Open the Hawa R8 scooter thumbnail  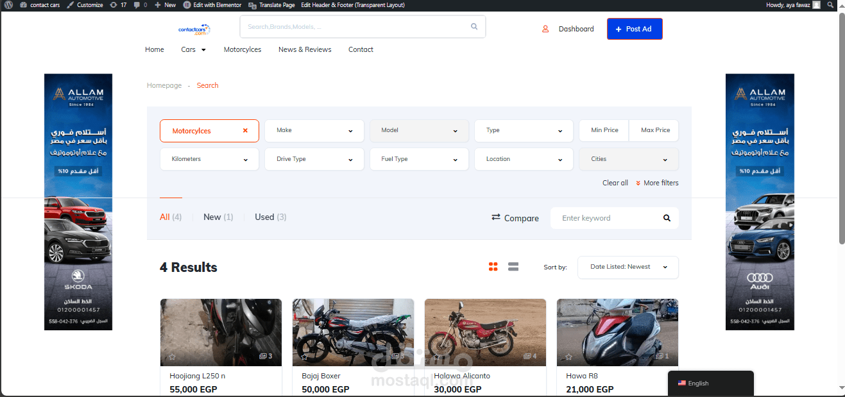coord(617,332)
